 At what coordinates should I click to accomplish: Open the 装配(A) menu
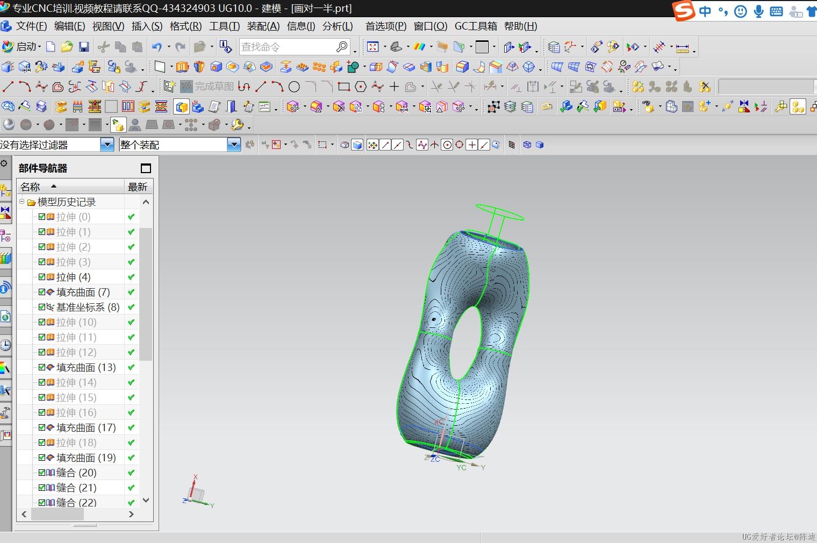(x=263, y=26)
